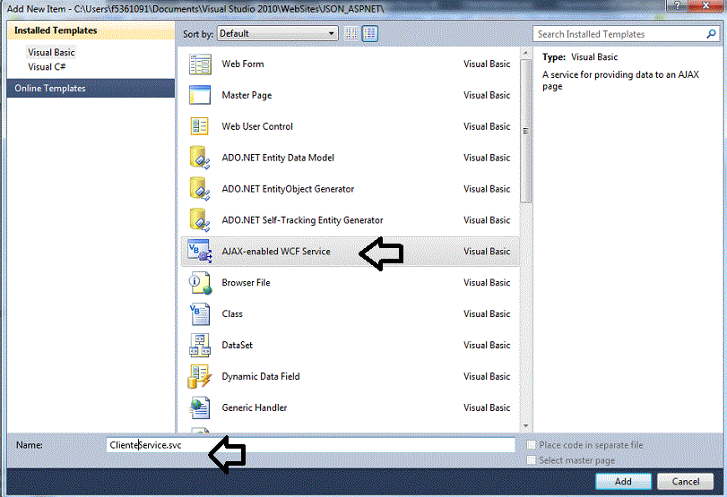Select "ADO.NET Self-Tracking Entity Generator" text

(302, 220)
